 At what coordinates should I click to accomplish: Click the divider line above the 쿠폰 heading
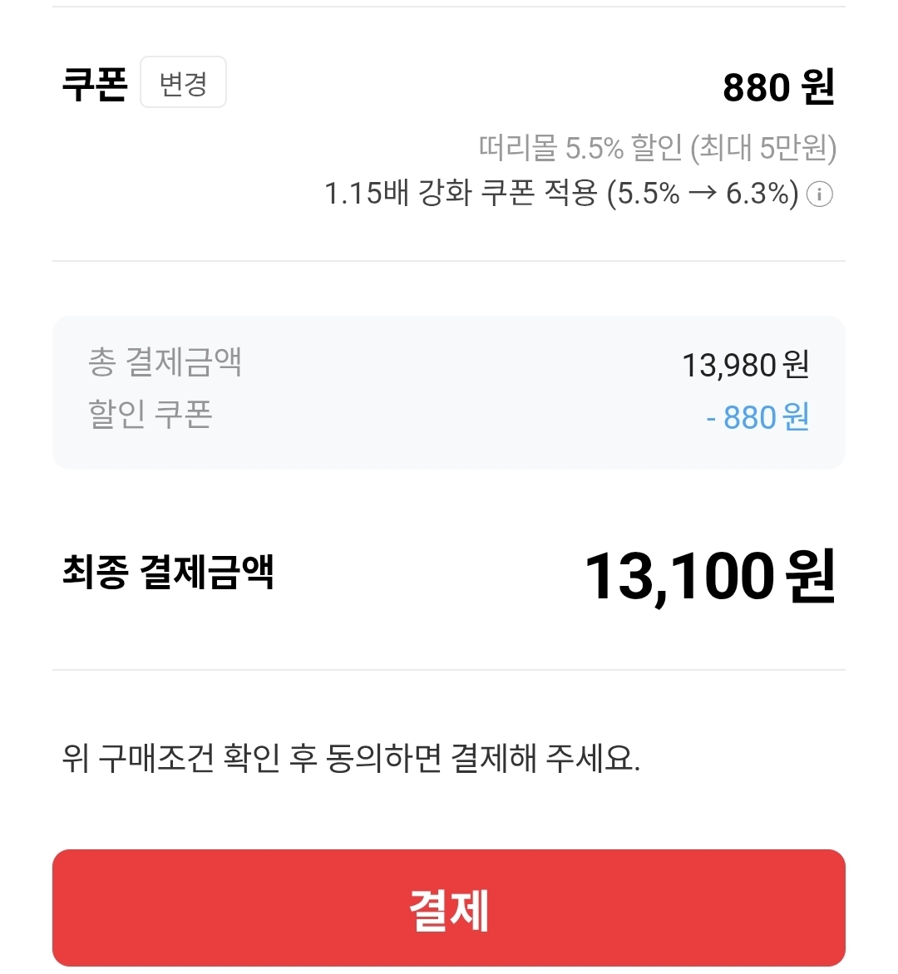coord(449,7)
